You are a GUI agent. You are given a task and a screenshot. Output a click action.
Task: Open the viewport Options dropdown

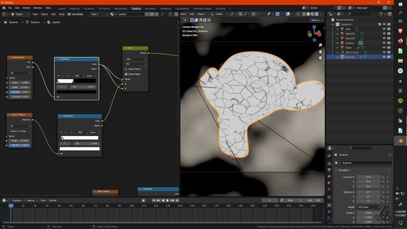point(317,20)
